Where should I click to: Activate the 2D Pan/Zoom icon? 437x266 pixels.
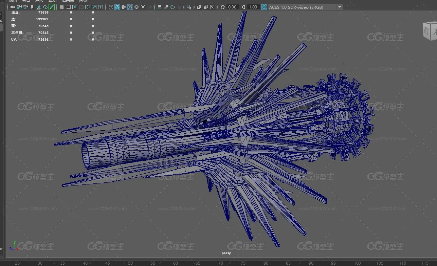click(45, 7)
